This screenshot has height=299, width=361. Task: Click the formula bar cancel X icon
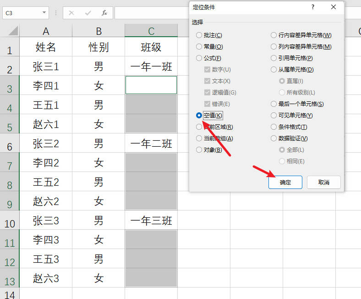click(x=71, y=13)
